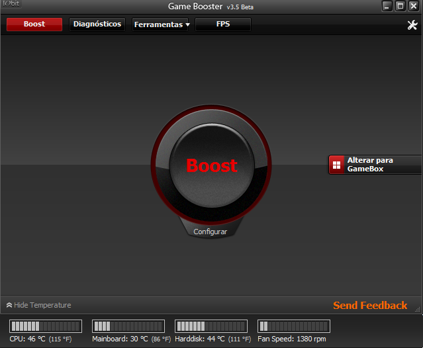The image size is (423, 348).
Task: Click the CPU temperature gauge bar
Action: click(46, 326)
